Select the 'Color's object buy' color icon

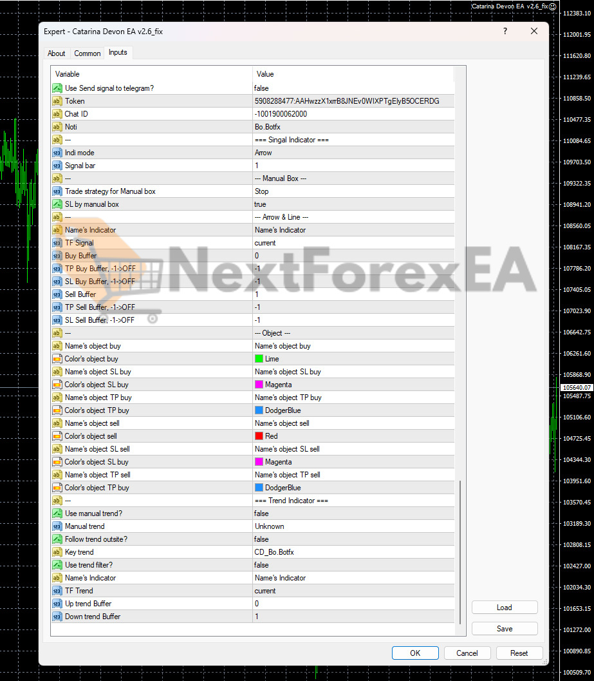click(x=57, y=359)
